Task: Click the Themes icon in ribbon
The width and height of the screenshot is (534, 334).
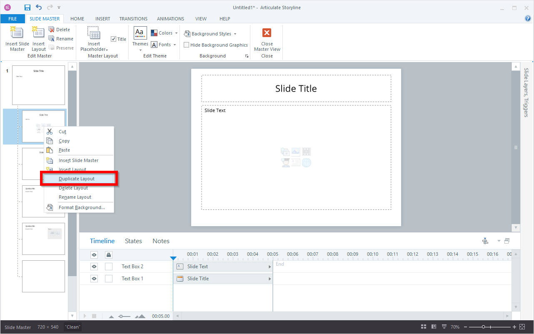Action: 140,33
